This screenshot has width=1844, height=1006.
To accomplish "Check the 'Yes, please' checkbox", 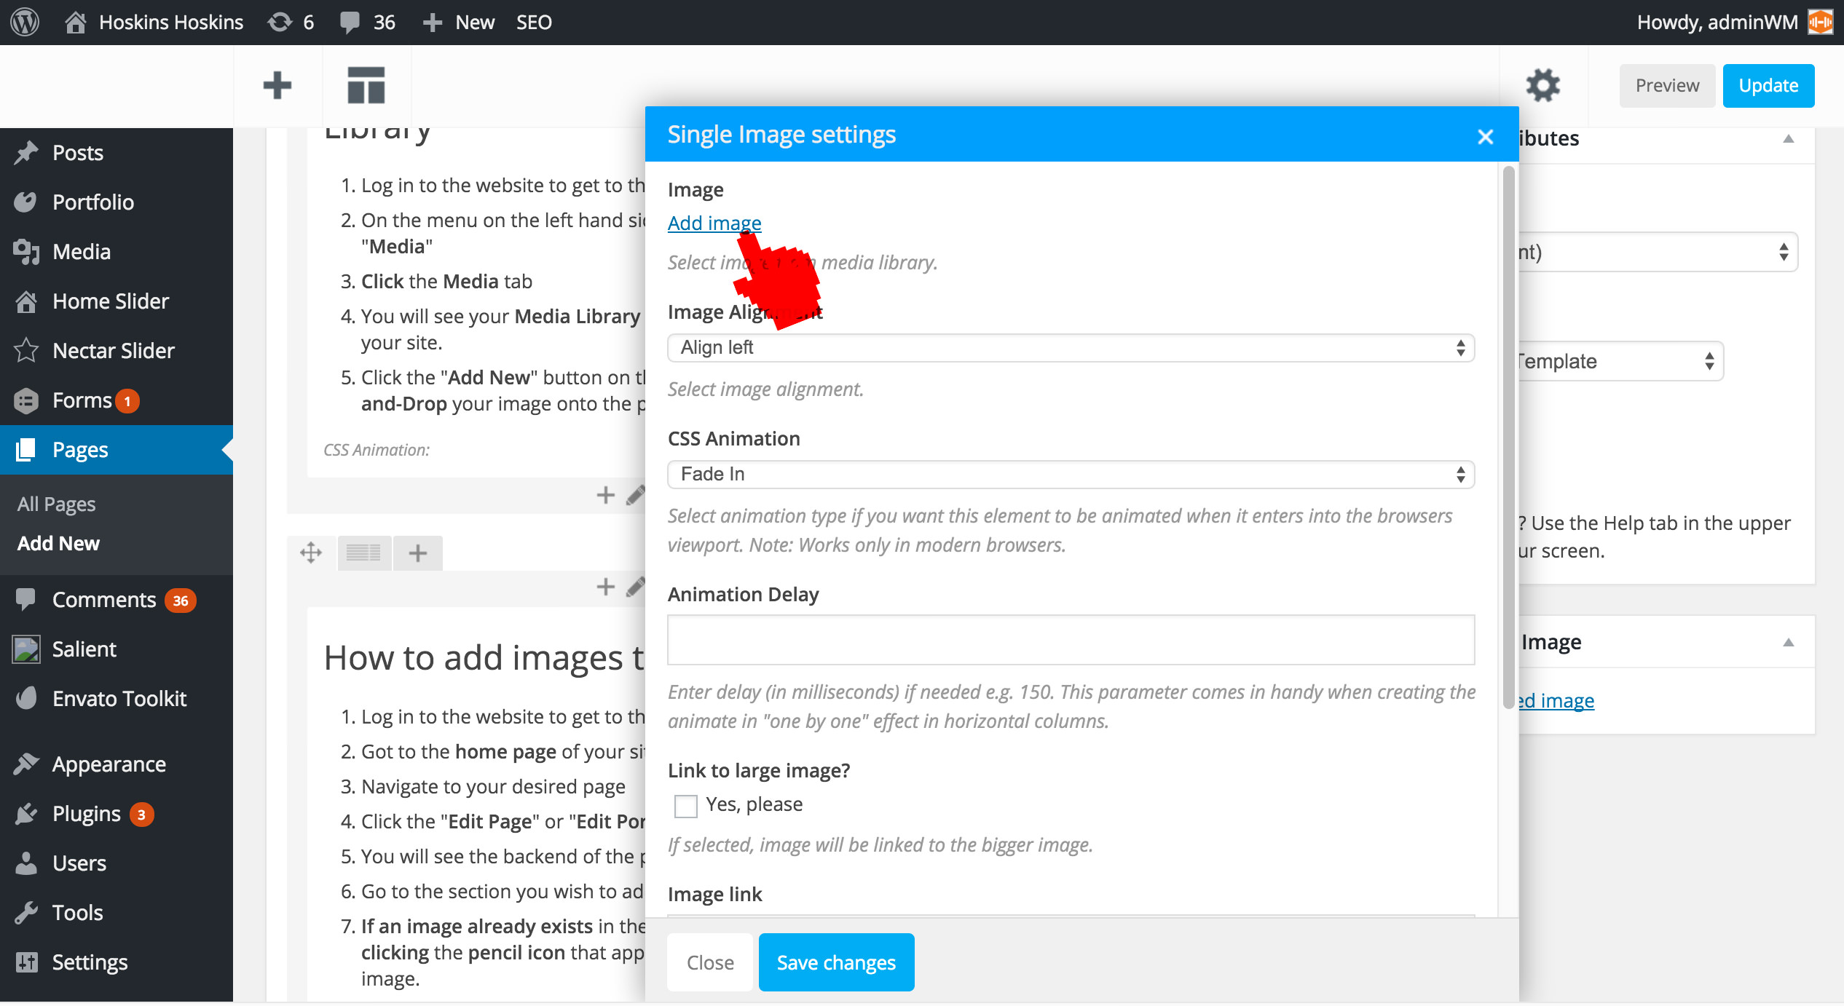I will (x=686, y=806).
